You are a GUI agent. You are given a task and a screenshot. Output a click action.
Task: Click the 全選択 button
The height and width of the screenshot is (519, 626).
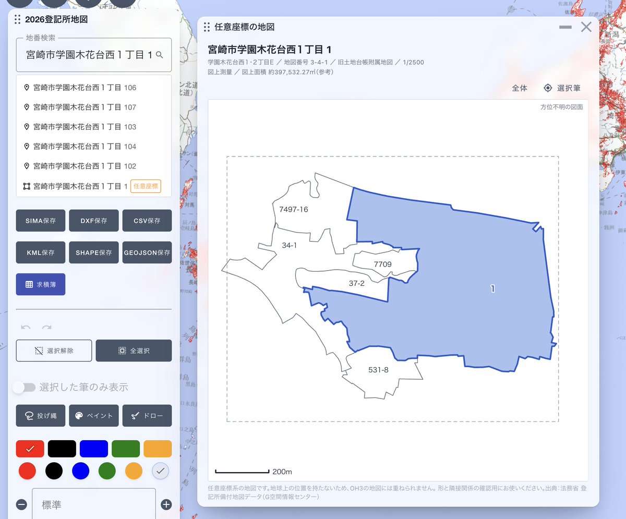pyautogui.click(x=134, y=351)
